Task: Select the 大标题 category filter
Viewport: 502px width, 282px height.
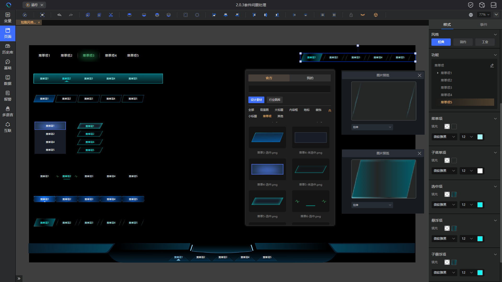Action: coord(279,110)
